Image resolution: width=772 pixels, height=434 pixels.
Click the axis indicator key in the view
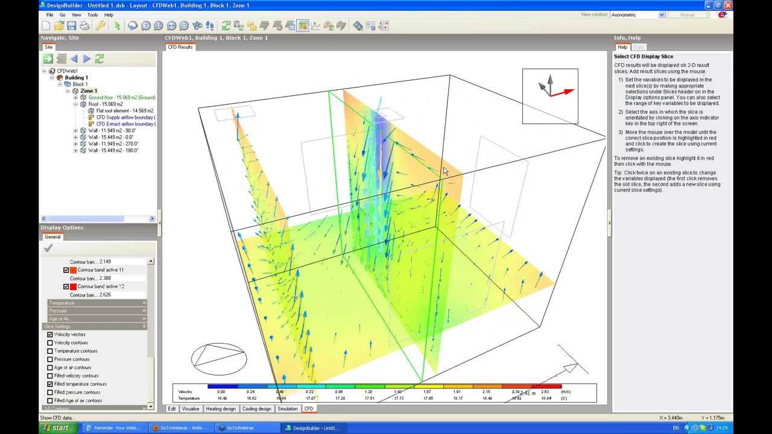tap(550, 96)
